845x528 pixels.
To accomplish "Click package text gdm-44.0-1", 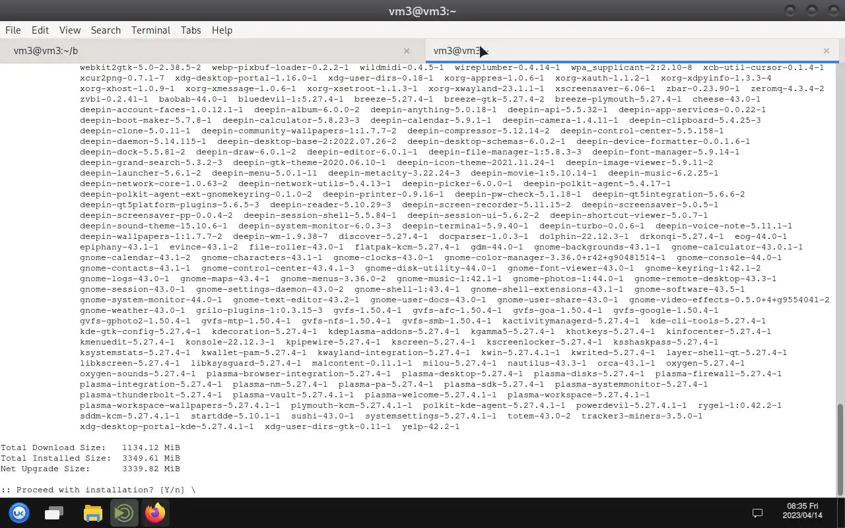I will (x=496, y=247).
